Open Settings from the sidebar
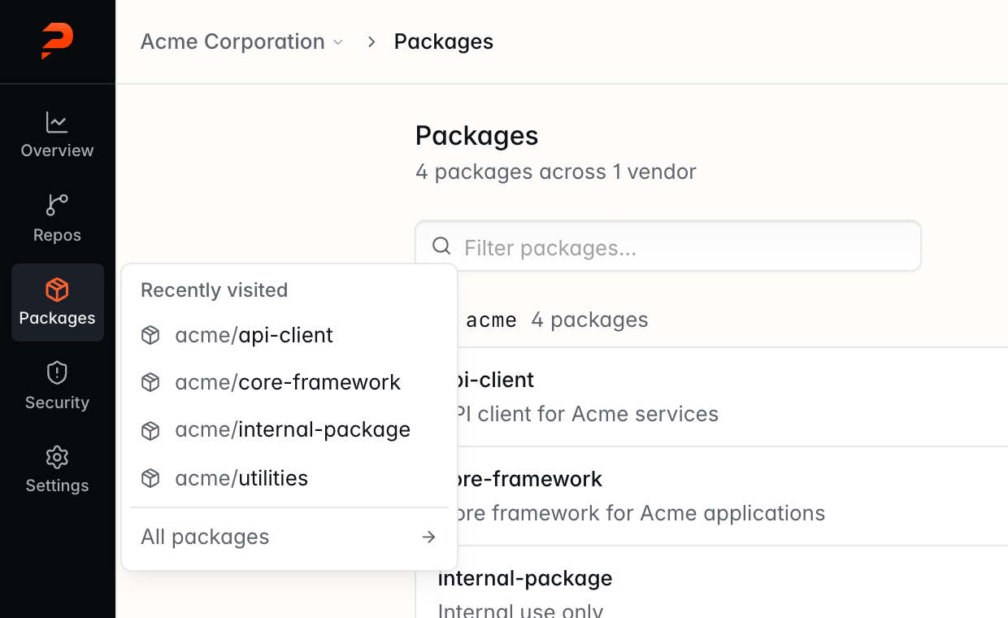Image resolution: width=1008 pixels, height=618 pixels. [58, 470]
